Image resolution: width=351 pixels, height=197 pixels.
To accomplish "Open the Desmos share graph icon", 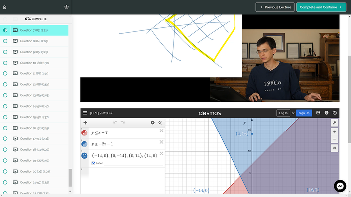I will pyautogui.click(x=318, y=113).
